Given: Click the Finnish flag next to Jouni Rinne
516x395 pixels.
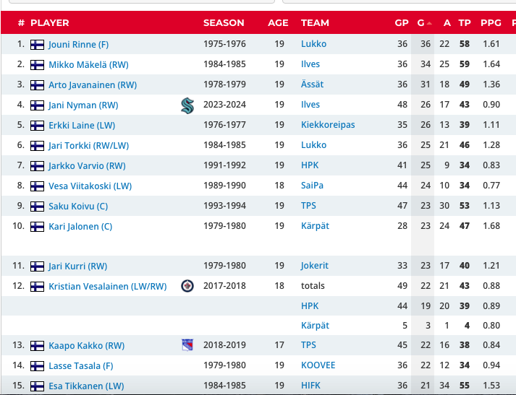Looking at the screenshot, I should click(x=37, y=45).
